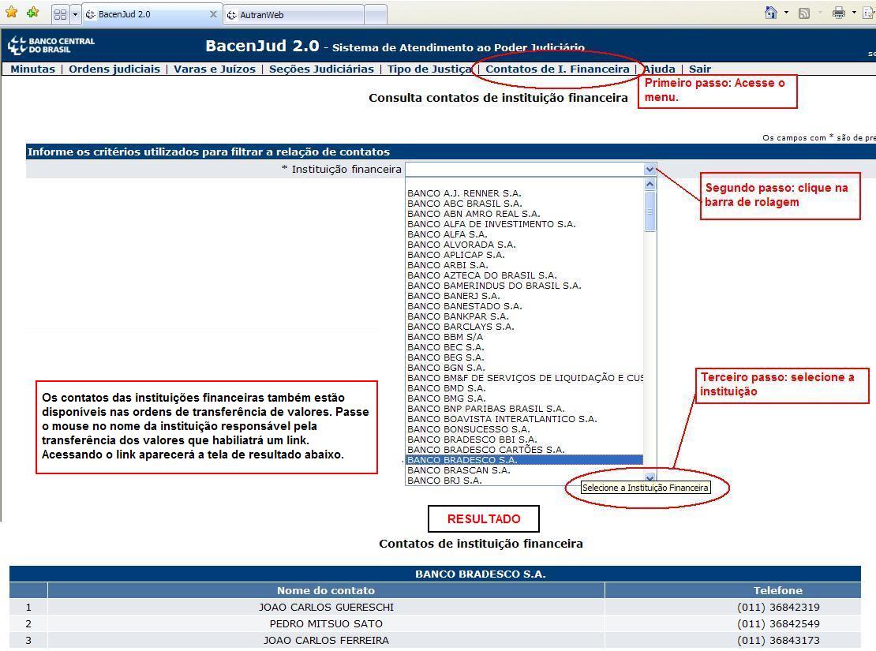Select BANCO BEG S.A.

tap(525, 357)
